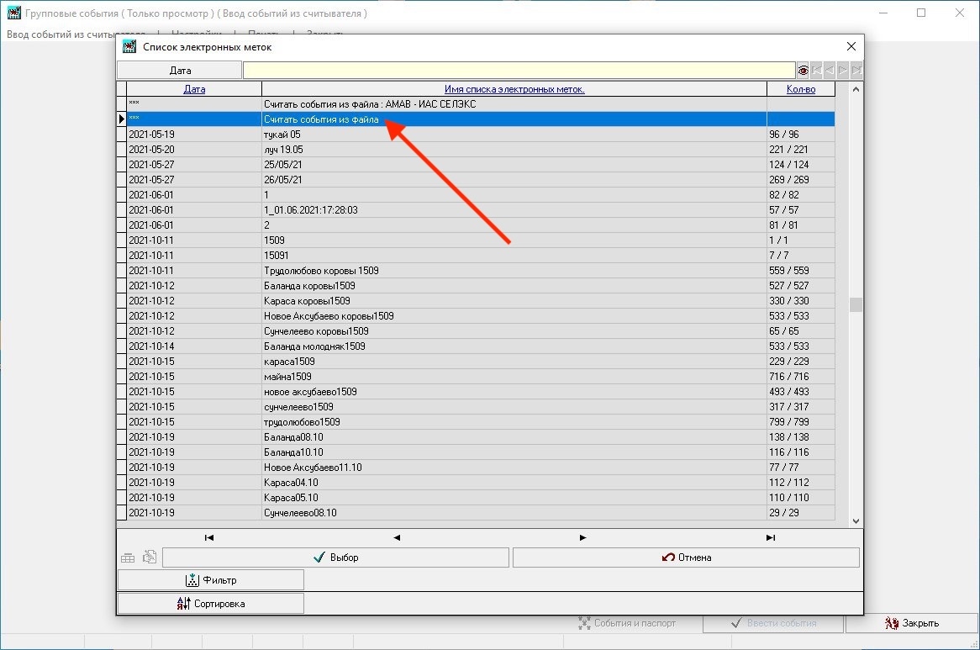Click the copy document icon left of Выбор
This screenshot has width=980, height=650.
[150, 557]
